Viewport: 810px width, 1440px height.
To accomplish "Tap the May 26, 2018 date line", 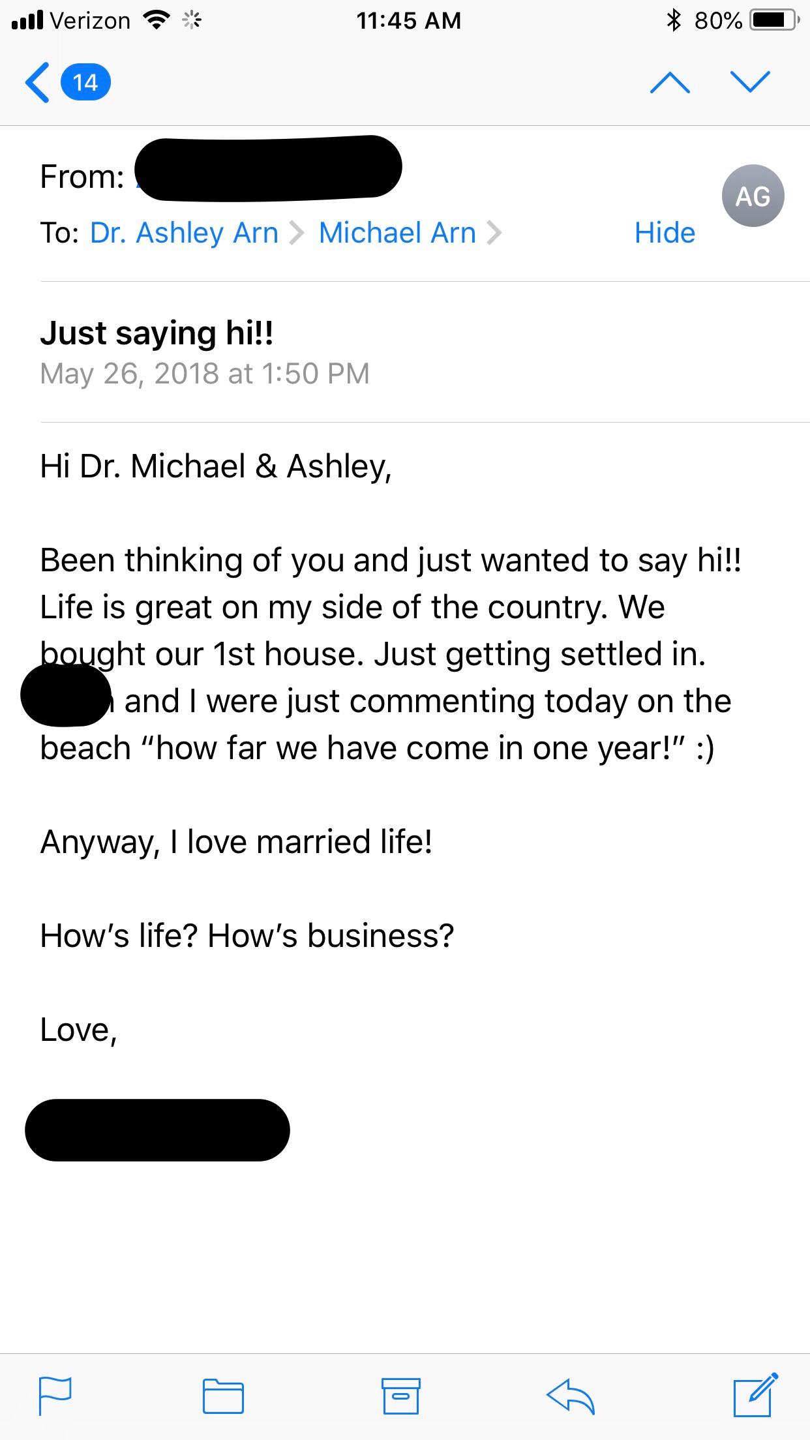I will [204, 374].
